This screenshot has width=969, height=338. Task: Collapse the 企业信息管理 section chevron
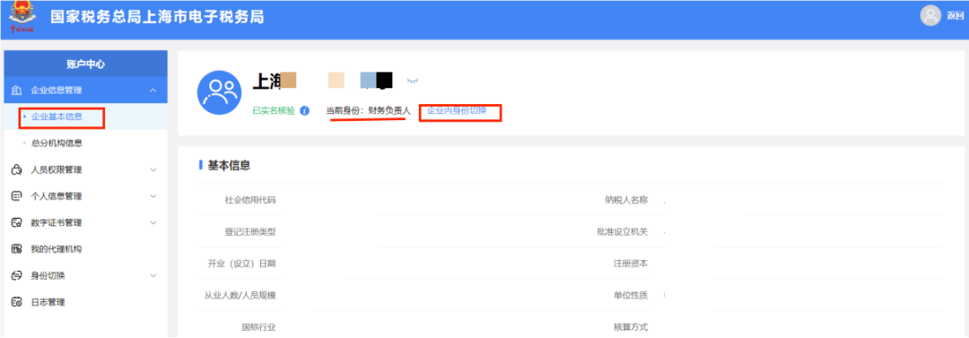point(153,91)
